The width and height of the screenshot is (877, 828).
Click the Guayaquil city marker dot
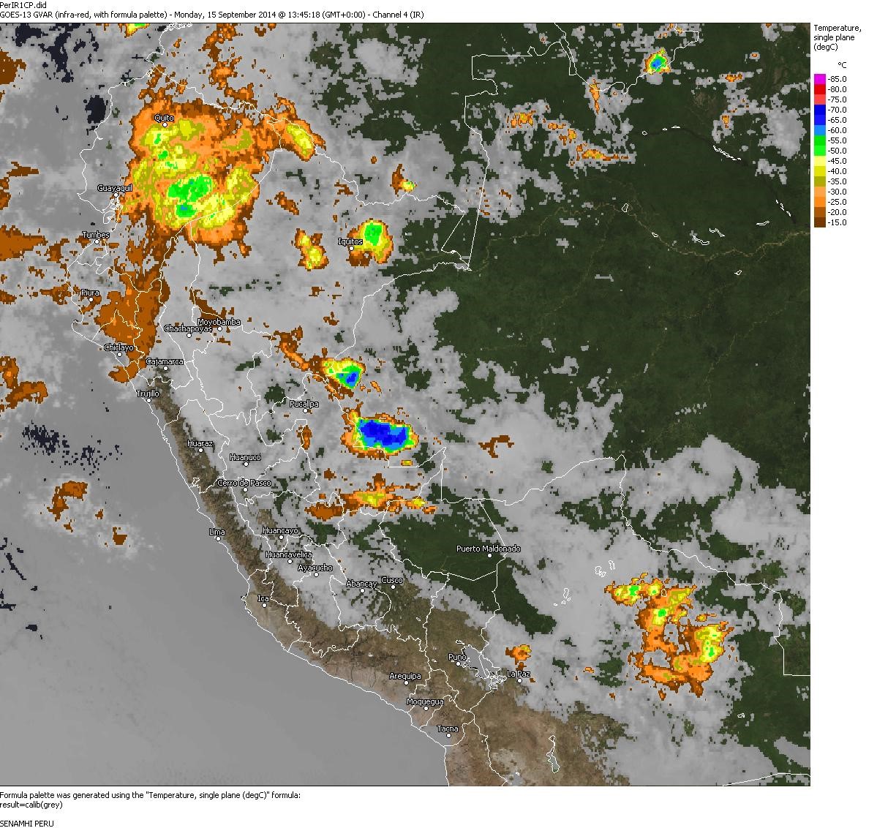pyautogui.click(x=116, y=195)
